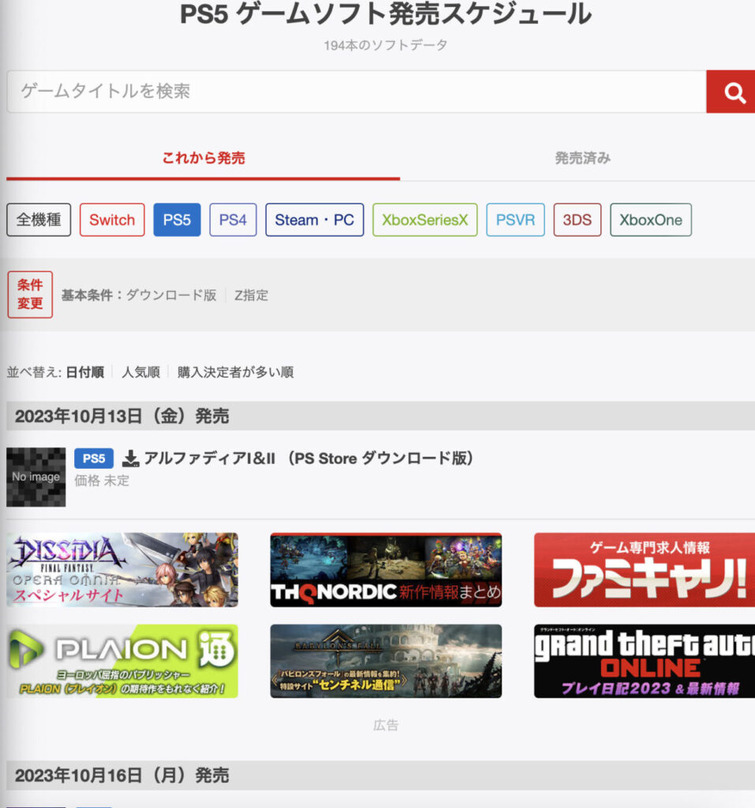
Task: Click the PS5 ゲームソフト発売スケジュール heading
Action: pyautogui.click(x=386, y=14)
